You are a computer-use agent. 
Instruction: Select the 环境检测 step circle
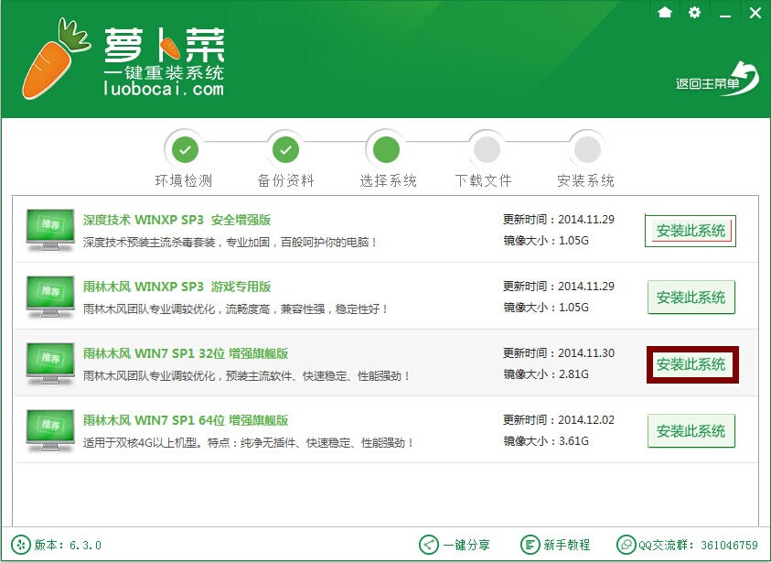coord(185,148)
